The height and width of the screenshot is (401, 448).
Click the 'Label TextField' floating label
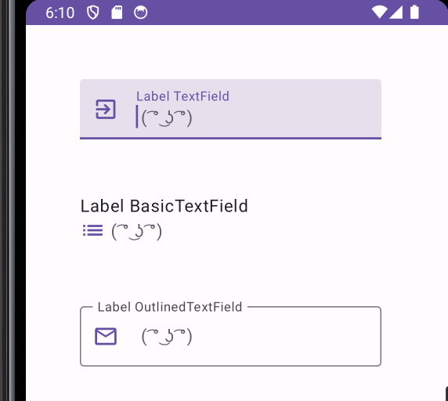tap(182, 96)
